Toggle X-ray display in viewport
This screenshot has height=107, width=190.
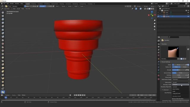point(145,9)
